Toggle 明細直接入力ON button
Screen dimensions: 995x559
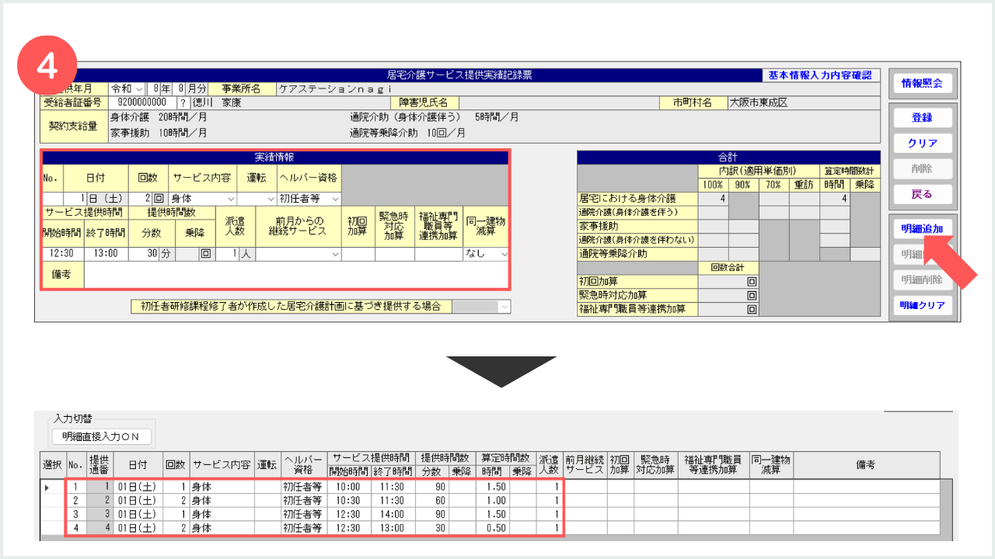(x=101, y=437)
